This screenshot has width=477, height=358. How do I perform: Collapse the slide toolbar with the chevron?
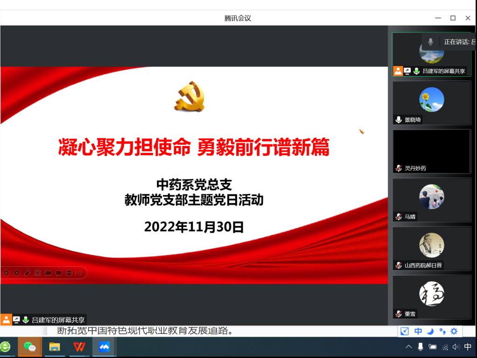tap(80, 273)
